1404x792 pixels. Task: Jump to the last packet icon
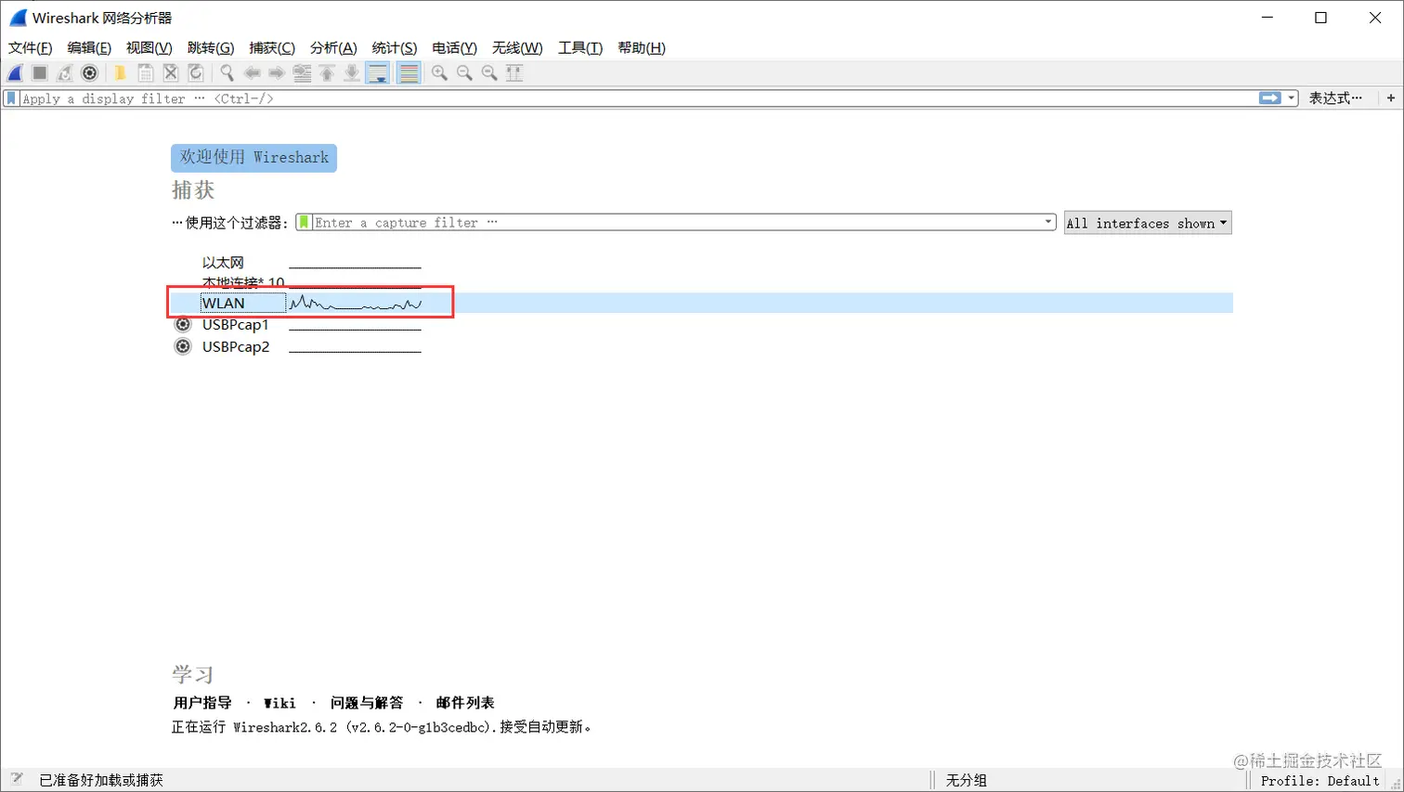352,73
